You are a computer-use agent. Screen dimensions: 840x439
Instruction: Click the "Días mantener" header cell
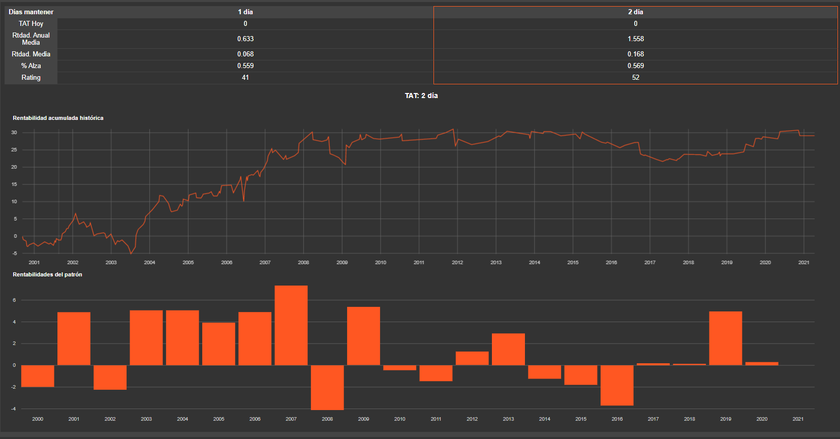[31, 12]
